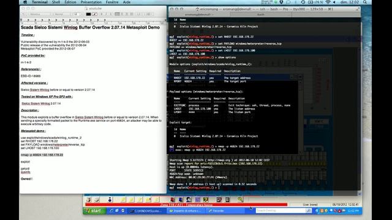The image size is (392, 220).
Task: Click the Windows tray clock 12:02 PM
Action: [353, 211]
